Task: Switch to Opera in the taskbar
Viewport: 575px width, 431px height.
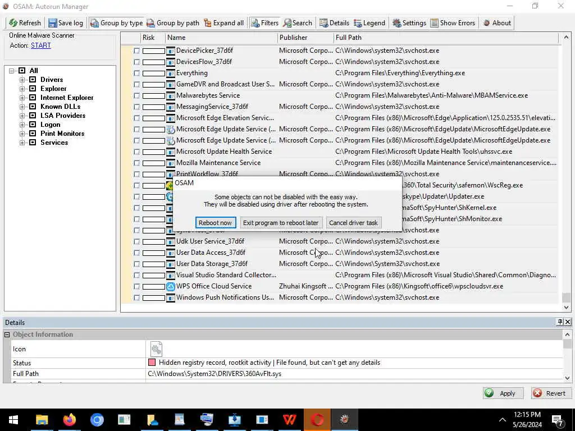Action: (317, 420)
